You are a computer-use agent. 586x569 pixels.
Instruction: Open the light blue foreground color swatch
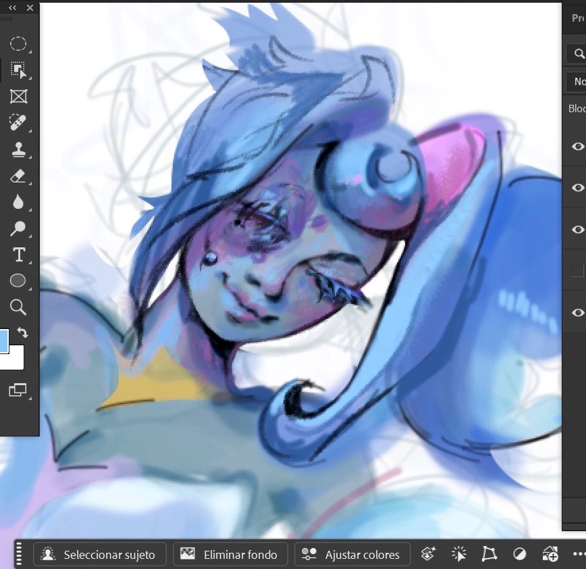(x=4, y=341)
